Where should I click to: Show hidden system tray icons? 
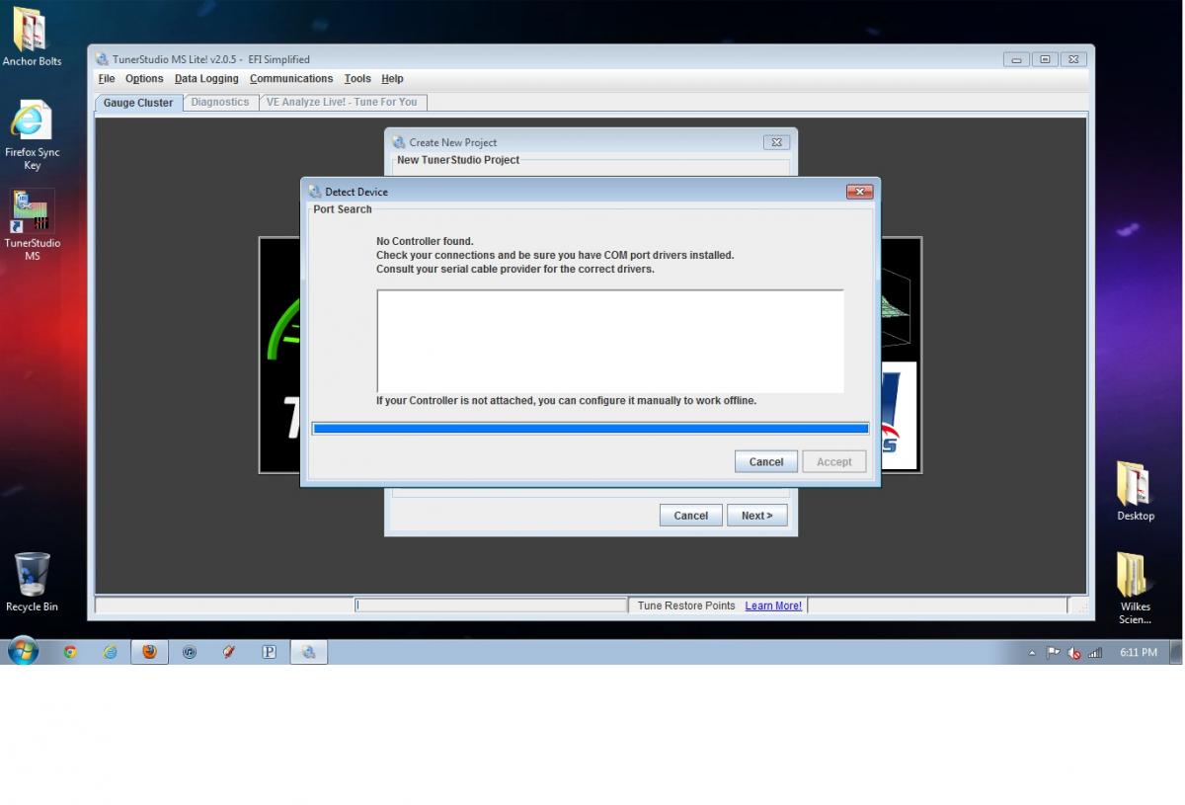pyautogui.click(x=1032, y=653)
